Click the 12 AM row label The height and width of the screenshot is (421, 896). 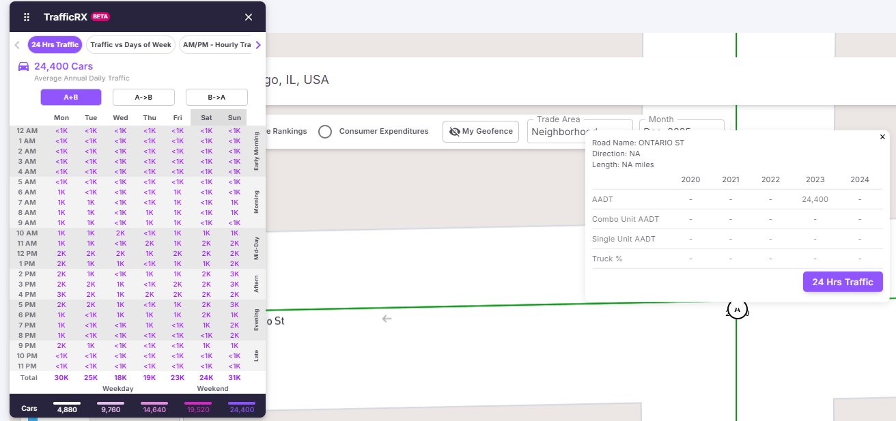pyautogui.click(x=27, y=130)
